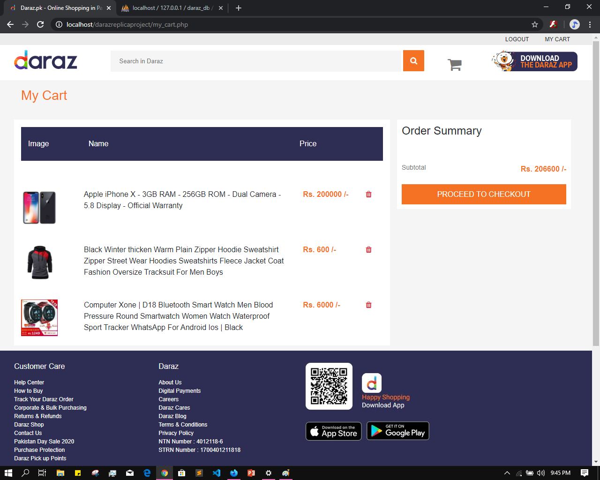Click the Search in Daraz field

tap(257, 61)
